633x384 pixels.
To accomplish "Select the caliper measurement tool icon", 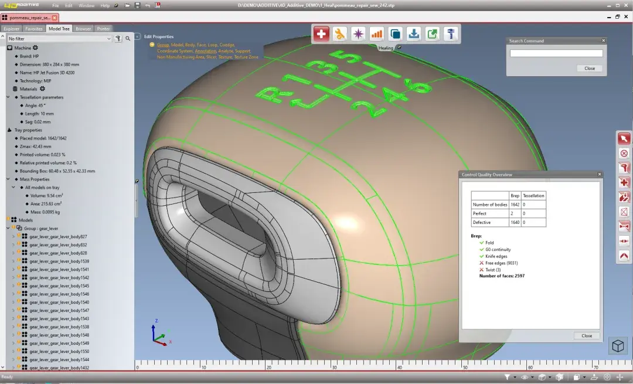I will (451, 34).
